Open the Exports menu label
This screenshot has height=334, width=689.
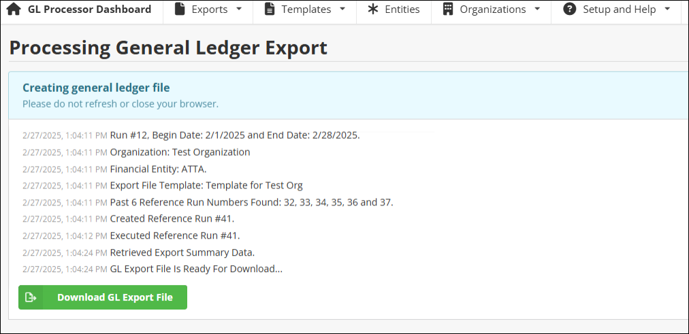210,10
